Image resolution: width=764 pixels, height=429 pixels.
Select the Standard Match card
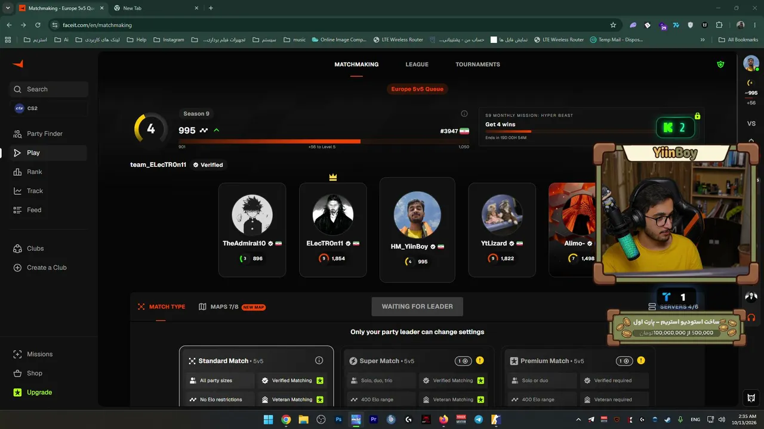tap(256, 377)
